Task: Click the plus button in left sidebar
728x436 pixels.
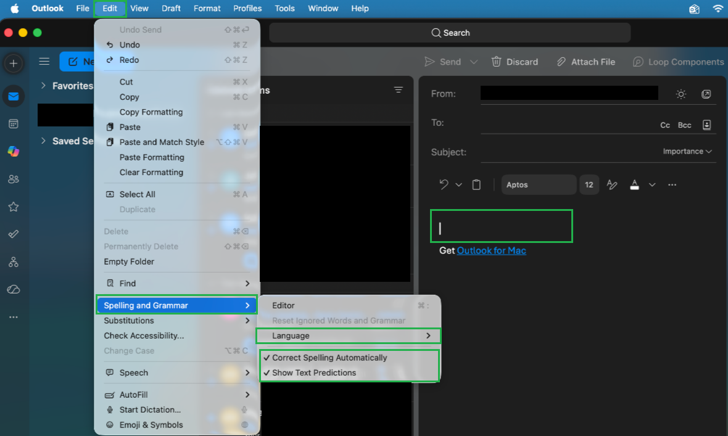Action: [x=14, y=64]
